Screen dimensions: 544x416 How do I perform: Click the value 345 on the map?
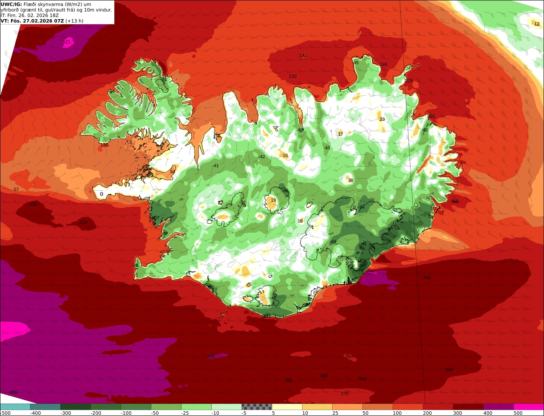(324, 376)
